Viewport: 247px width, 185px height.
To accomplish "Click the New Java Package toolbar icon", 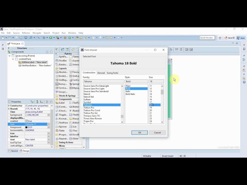I will point(65,38).
